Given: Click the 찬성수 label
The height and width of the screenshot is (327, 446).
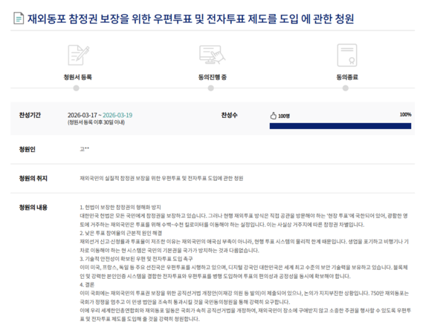Looking at the screenshot, I should (229, 115).
